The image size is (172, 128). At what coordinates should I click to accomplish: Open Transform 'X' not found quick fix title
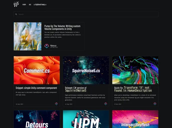pos(135,89)
